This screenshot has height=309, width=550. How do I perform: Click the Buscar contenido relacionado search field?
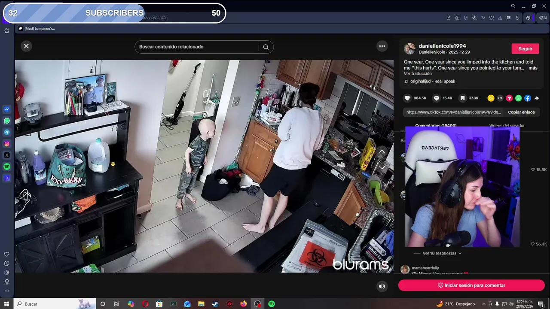coord(197,47)
